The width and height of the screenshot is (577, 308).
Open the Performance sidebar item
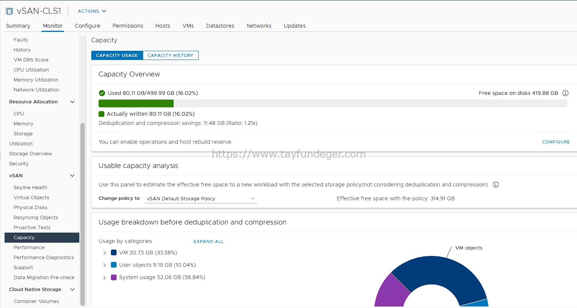pos(29,247)
